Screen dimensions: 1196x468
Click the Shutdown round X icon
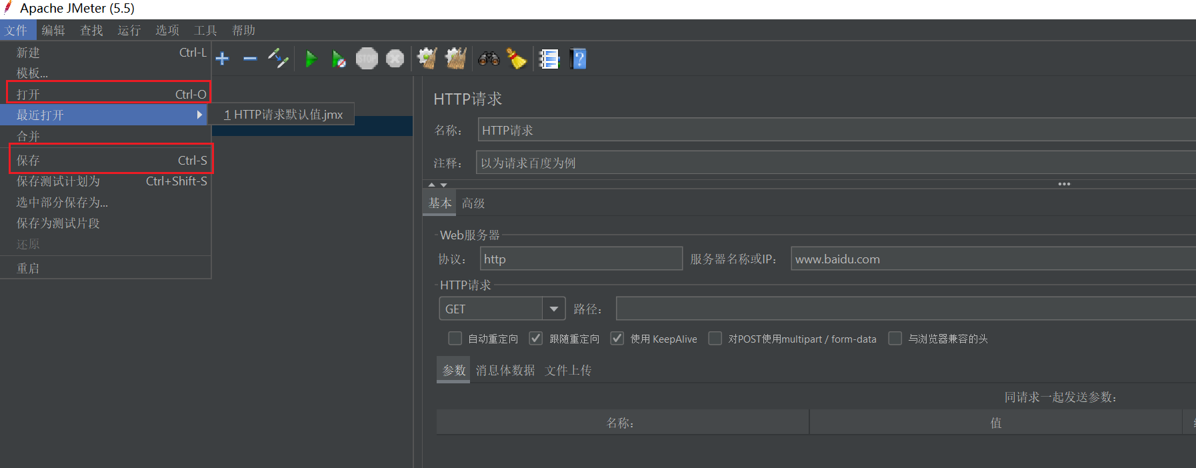[x=395, y=59]
